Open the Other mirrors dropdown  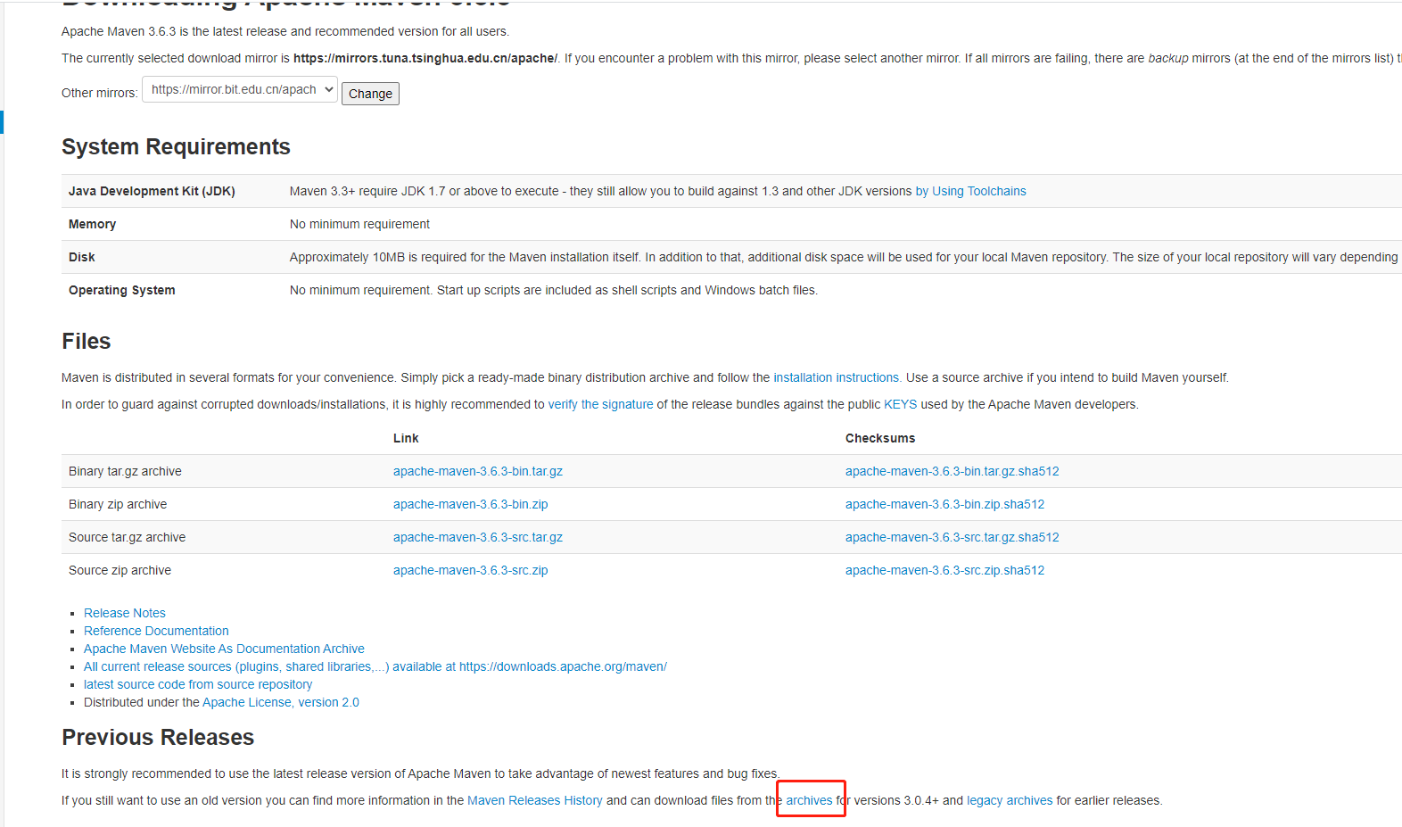240,89
